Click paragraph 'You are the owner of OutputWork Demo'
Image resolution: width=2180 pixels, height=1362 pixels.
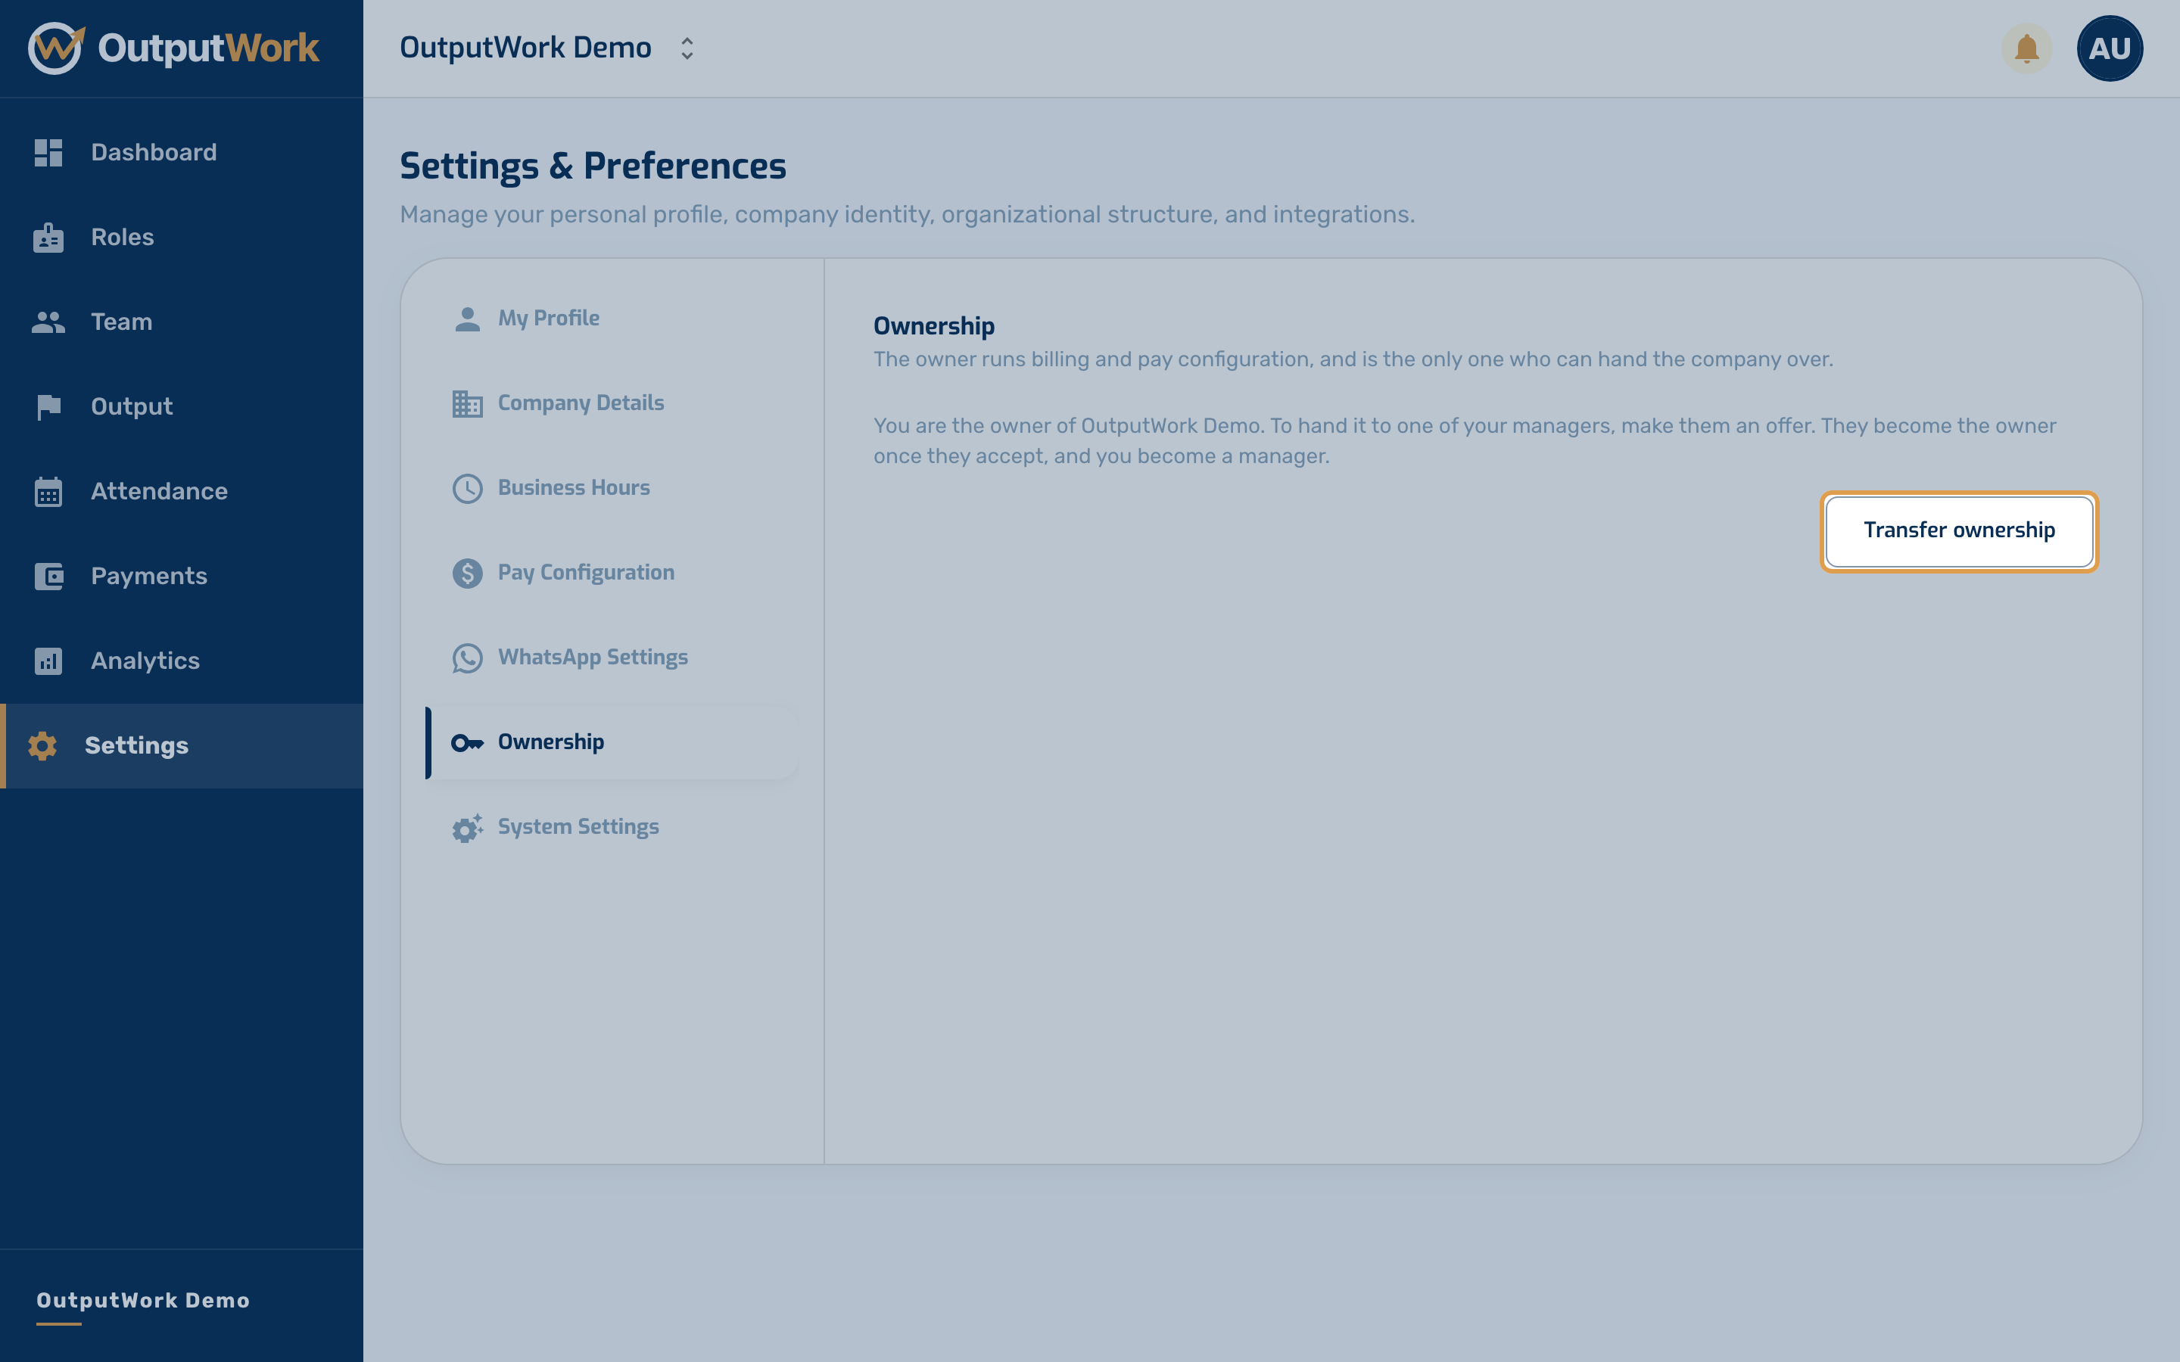(x=1465, y=440)
